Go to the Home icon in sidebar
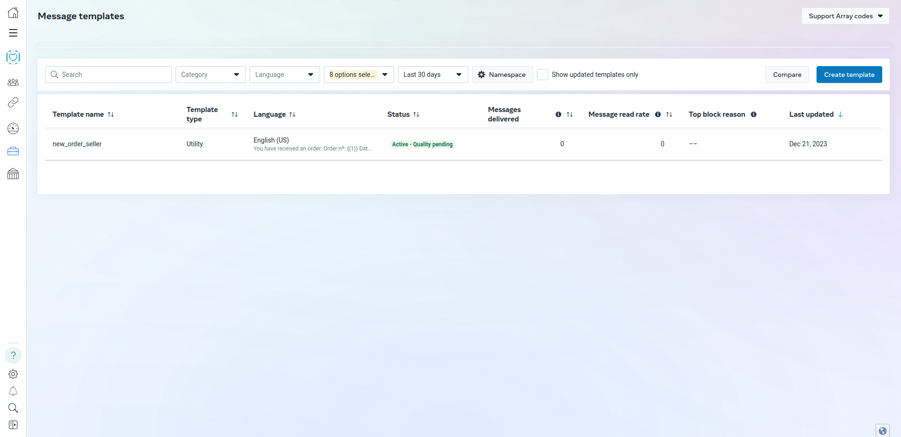The width and height of the screenshot is (901, 437). [13, 13]
